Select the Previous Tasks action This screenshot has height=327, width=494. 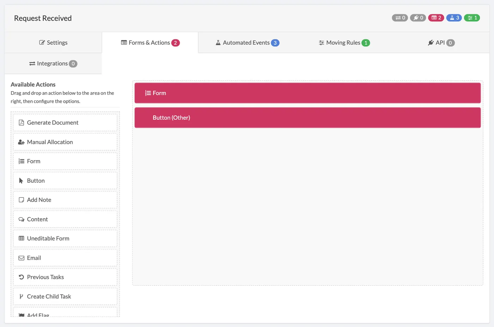[x=65, y=277]
